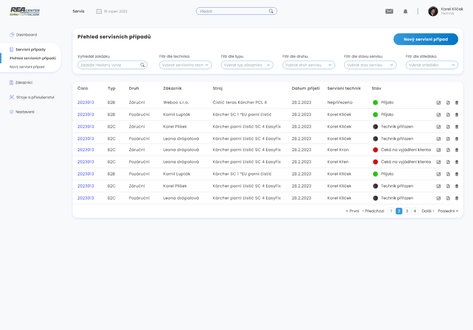Click Karel Klíček's profile avatar
473x330 pixels.
(x=433, y=11)
